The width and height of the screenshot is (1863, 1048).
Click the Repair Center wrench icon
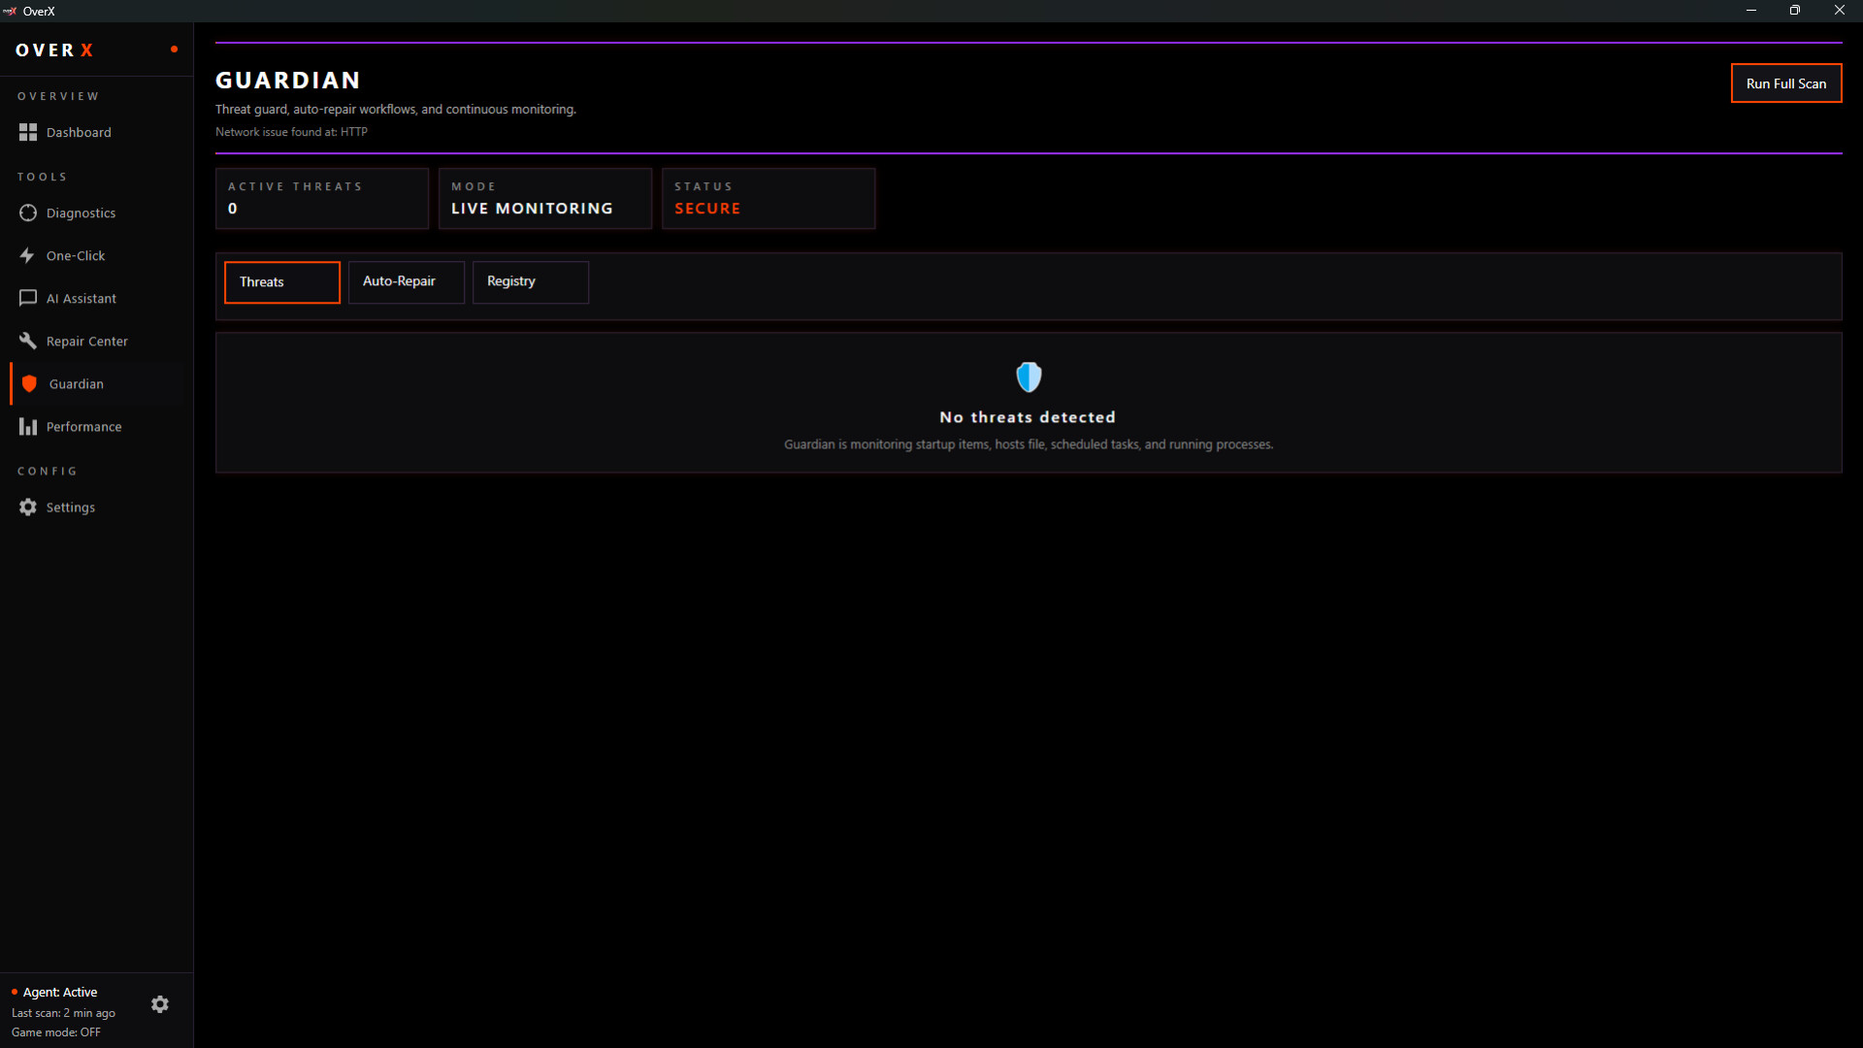(x=28, y=341)
